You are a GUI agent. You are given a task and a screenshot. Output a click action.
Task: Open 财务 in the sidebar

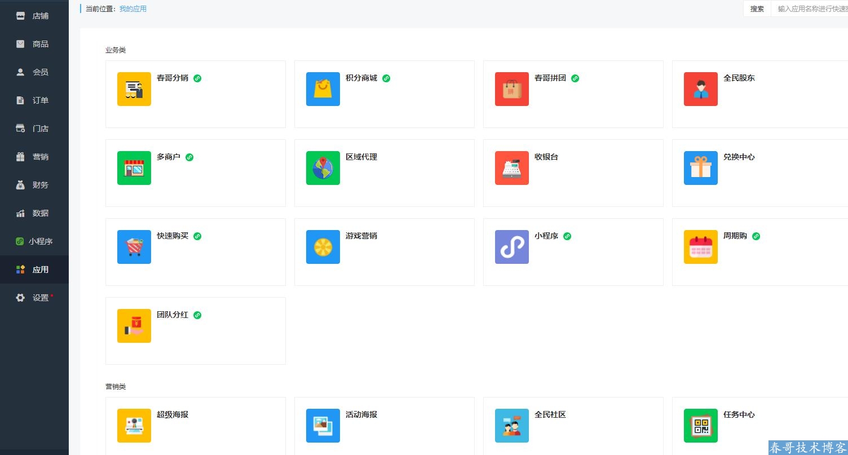(x=34, y=185)
